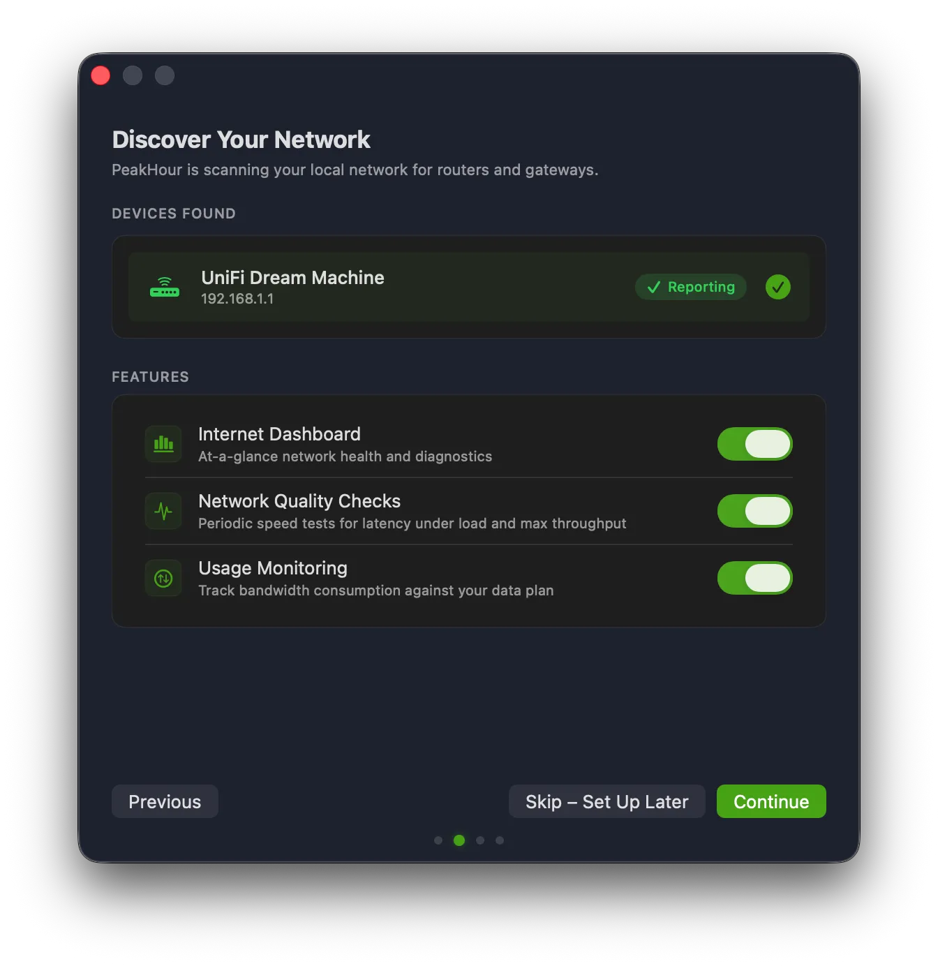Click 'Track bandwidth consumption against your data plan' text

pos(375,590)
